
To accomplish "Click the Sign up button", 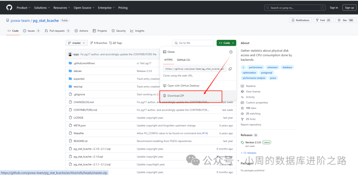I will click(349, 8).
